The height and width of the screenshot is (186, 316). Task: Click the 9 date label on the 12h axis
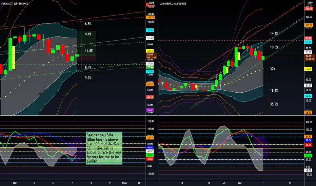[x=91, y=183]
